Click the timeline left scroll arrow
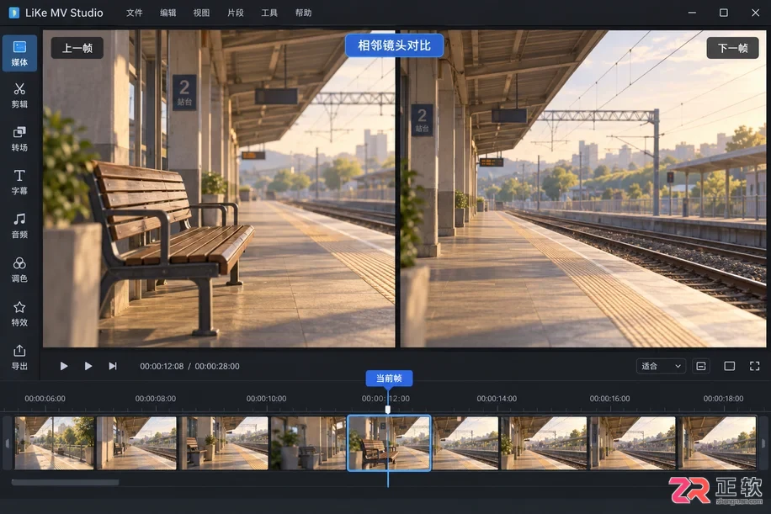This screenshot has width=771, height=514. (8, 442)
